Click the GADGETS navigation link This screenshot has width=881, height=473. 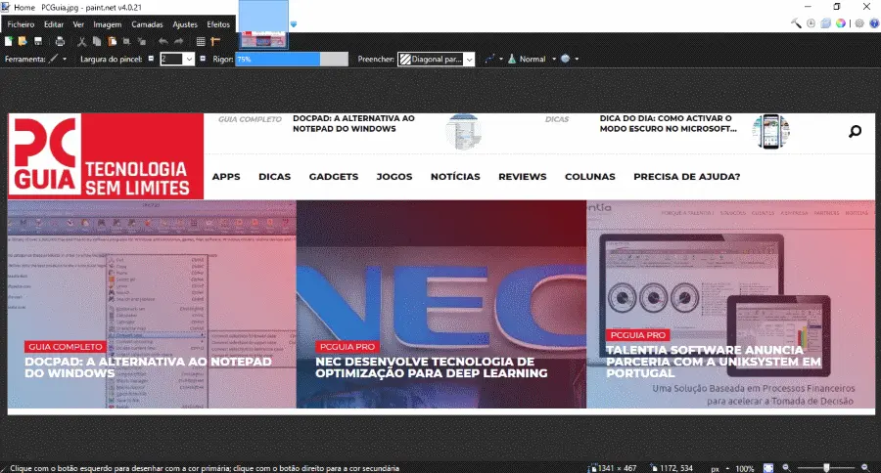(334, 176)
